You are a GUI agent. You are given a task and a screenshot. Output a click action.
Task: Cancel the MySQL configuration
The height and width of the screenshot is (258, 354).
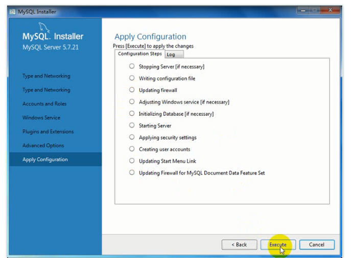(x=317, y=244)
